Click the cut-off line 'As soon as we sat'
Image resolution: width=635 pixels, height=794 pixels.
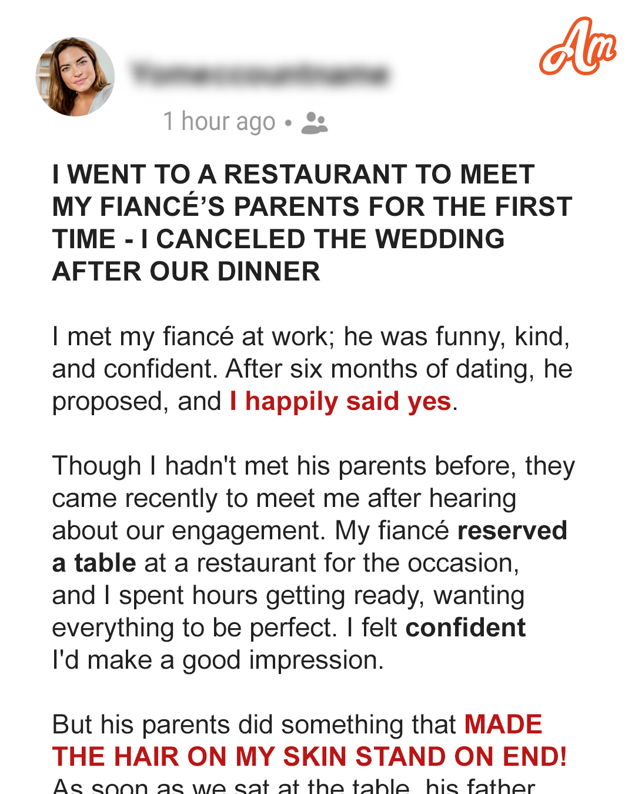point(293,785)
